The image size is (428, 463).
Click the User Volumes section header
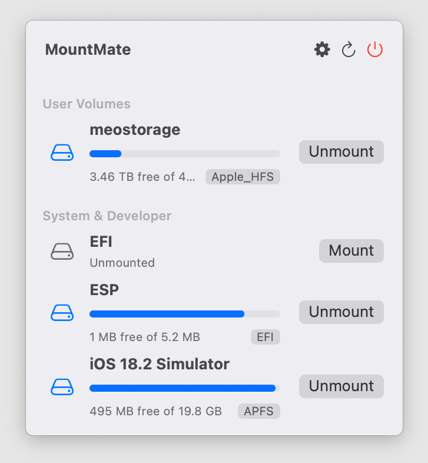[x=87, y=104]
